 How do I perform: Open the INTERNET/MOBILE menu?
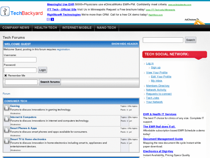(77, 28)
